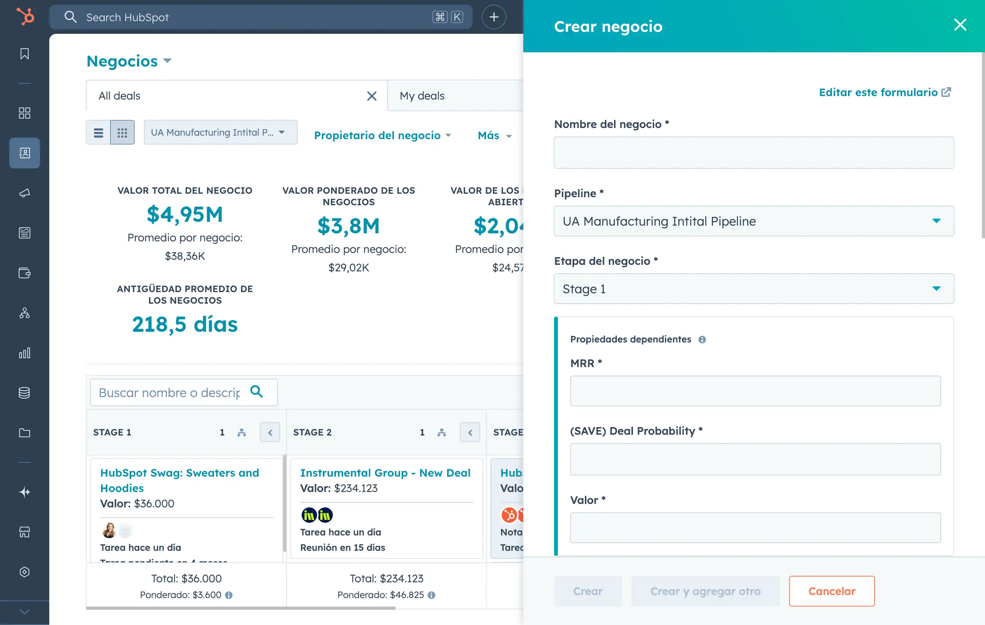Click info icon beside Propiedades dependientes
The image size is (985, 625).
702,340
